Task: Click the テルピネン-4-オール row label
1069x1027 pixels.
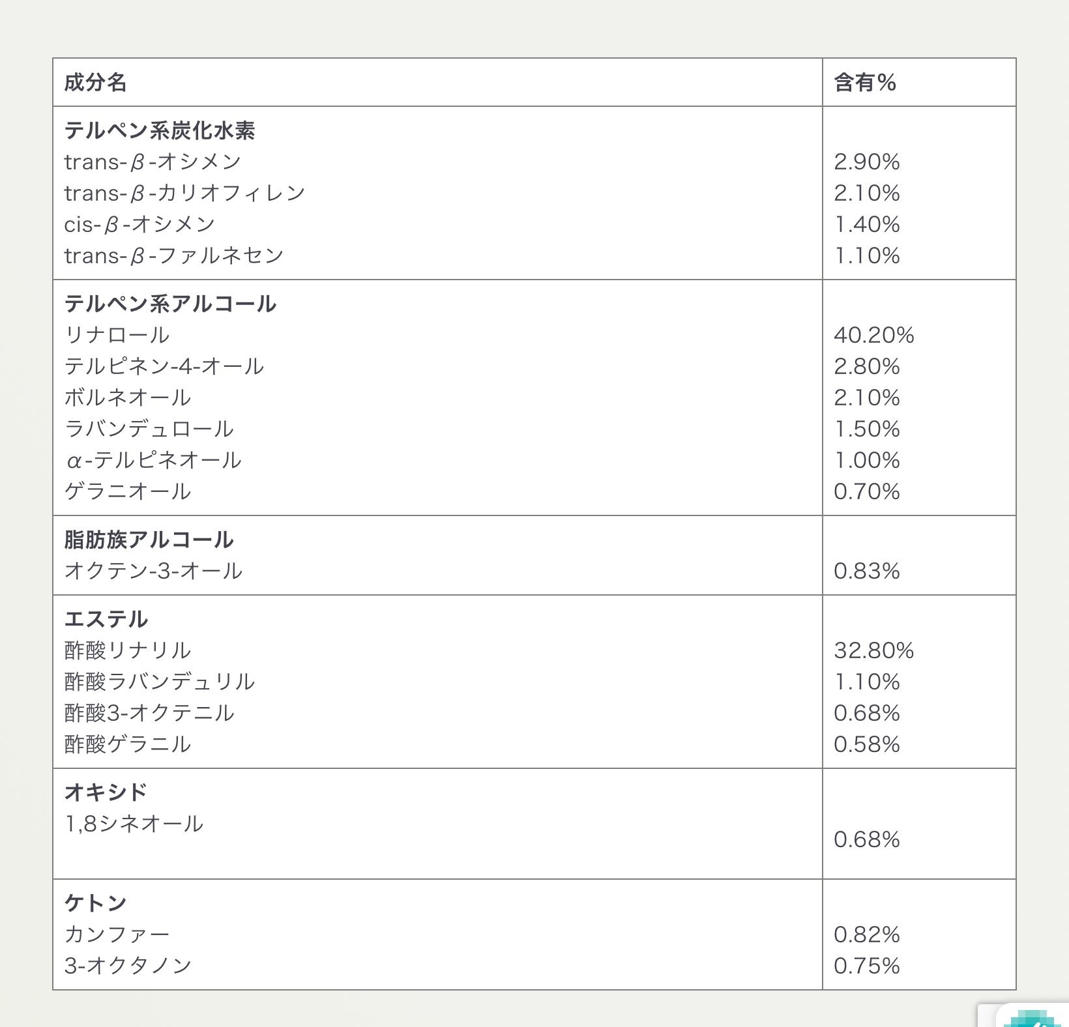Action: [x=164, y=366]
